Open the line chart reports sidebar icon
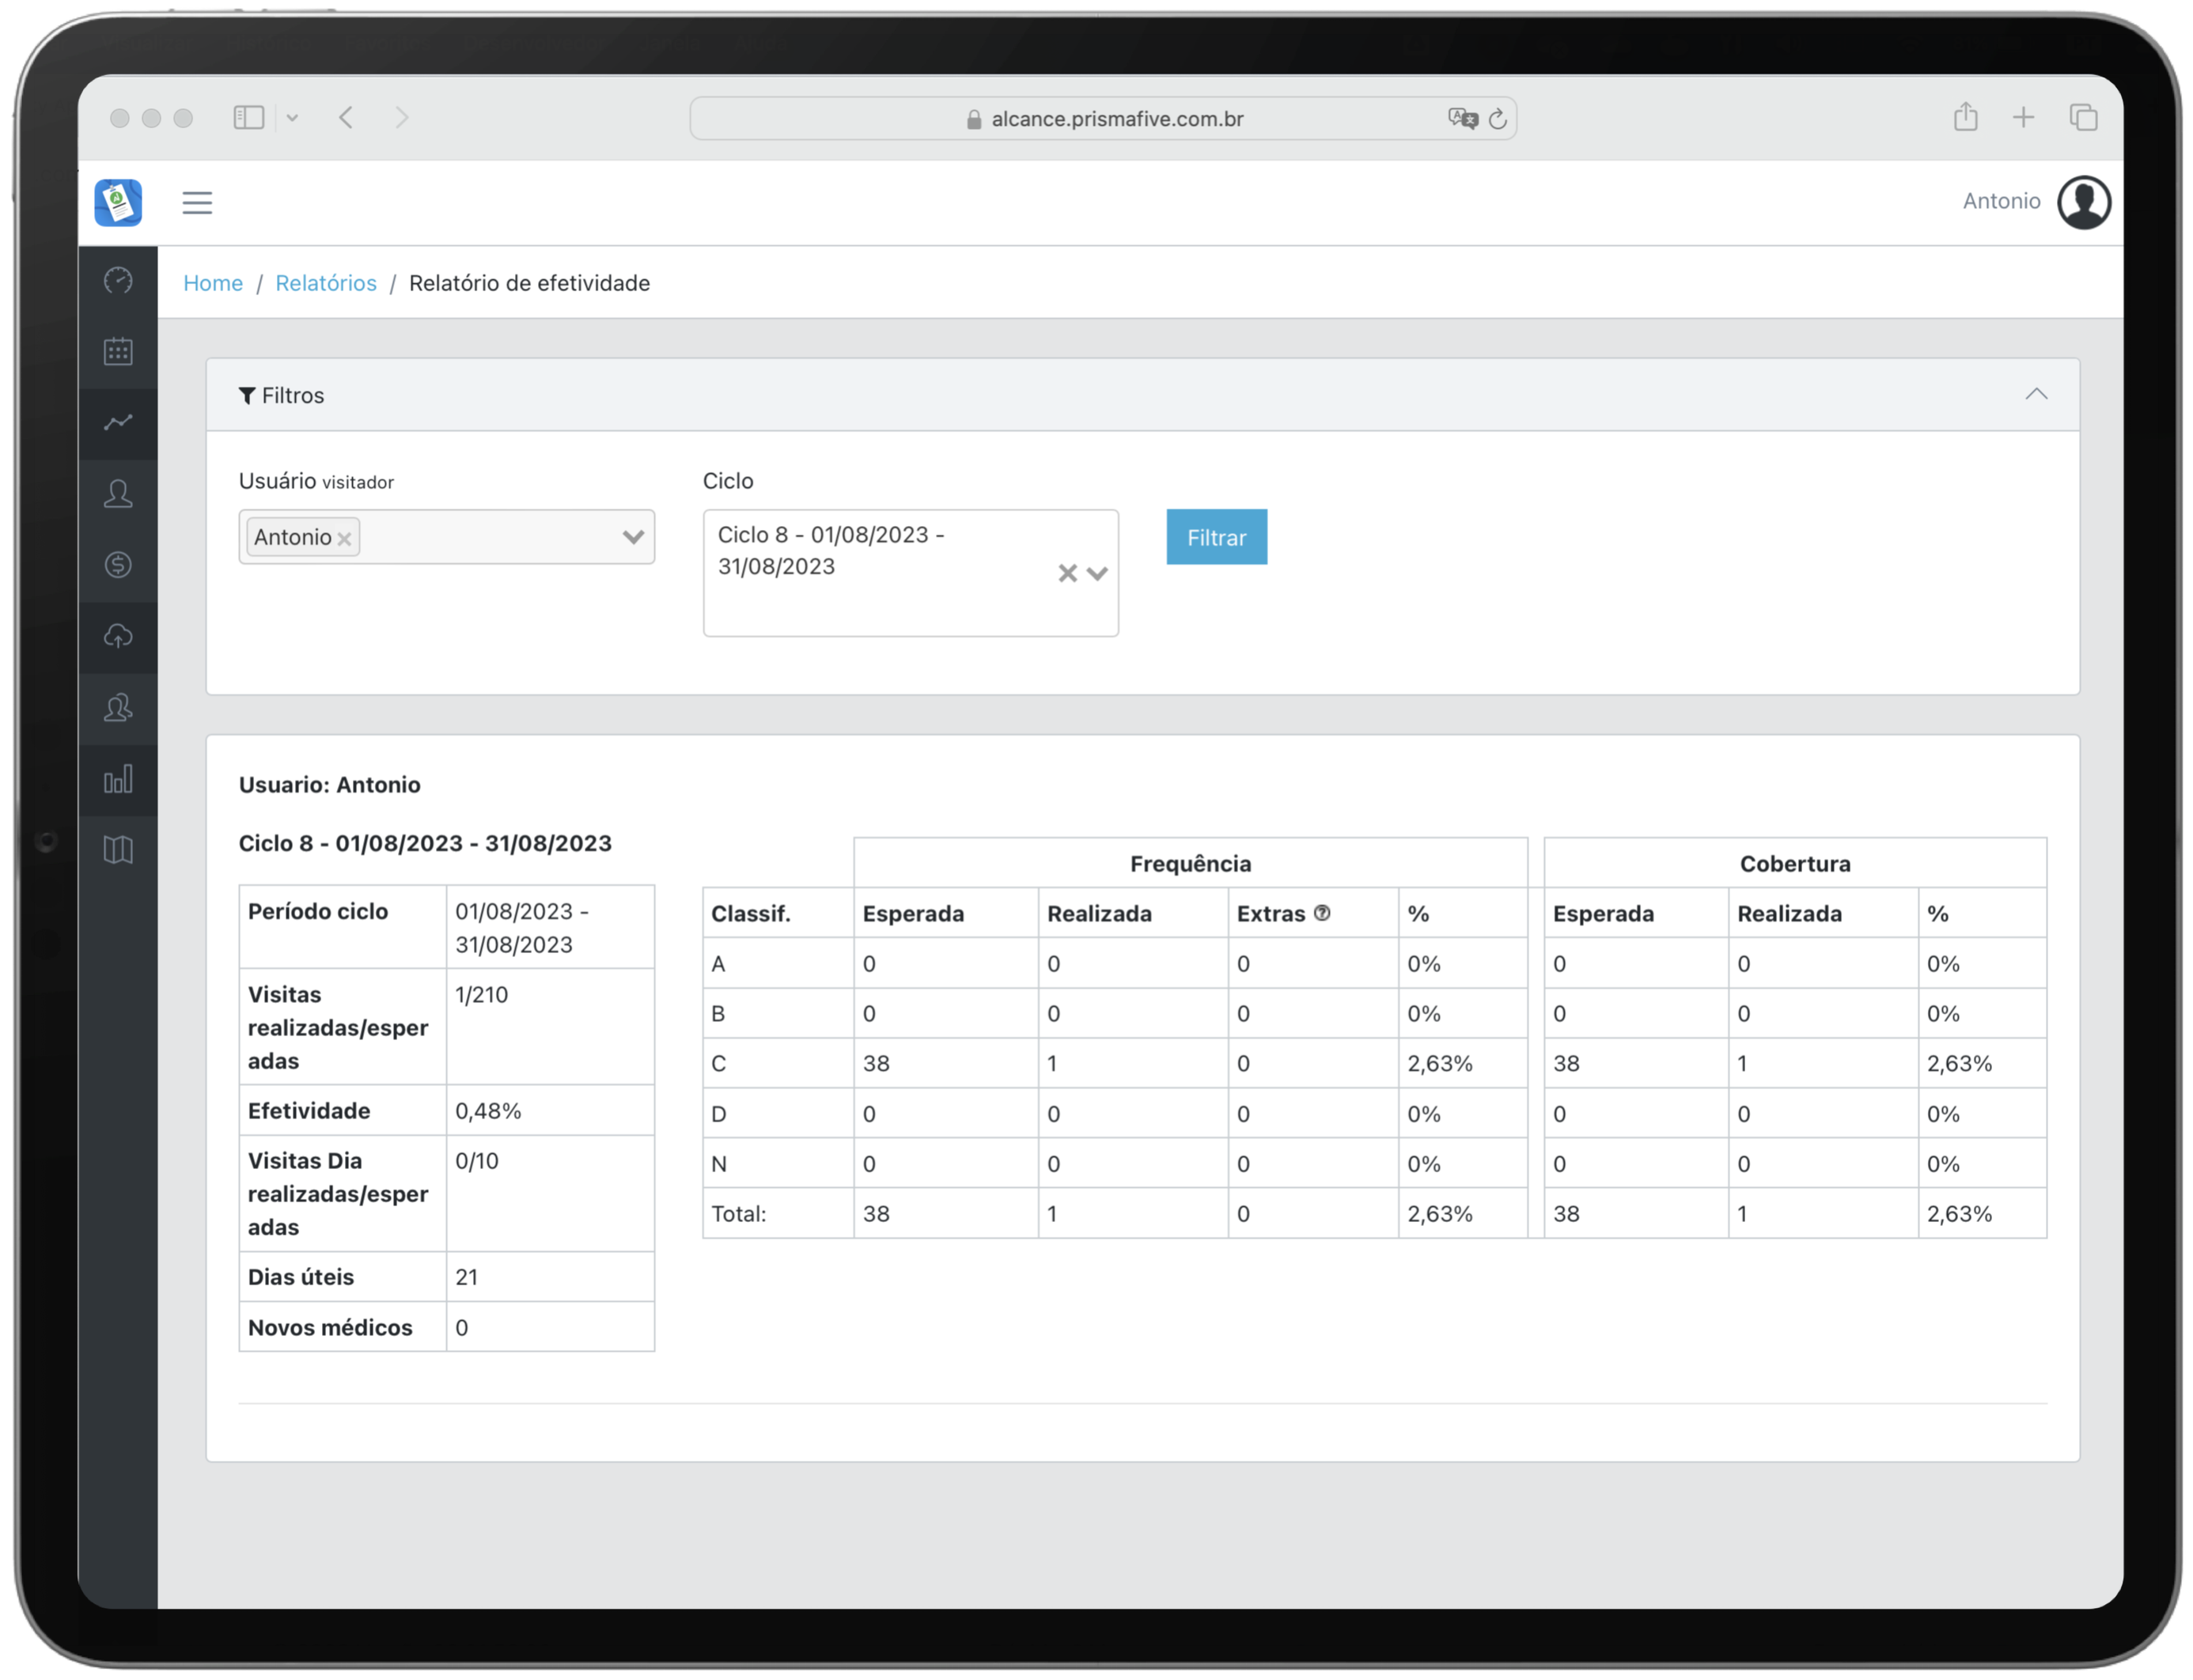 [118, 423]
